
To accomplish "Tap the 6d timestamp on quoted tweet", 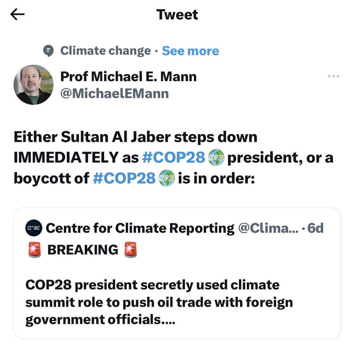I will (x=315, y=228).
